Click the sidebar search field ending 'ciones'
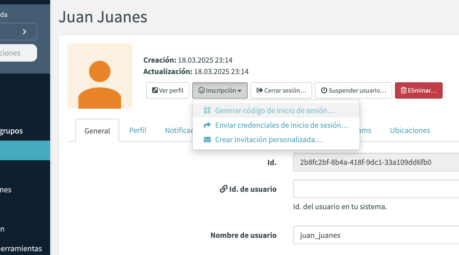Image resolution: width=459 pixels, height=255 pixels. point(19,53)
